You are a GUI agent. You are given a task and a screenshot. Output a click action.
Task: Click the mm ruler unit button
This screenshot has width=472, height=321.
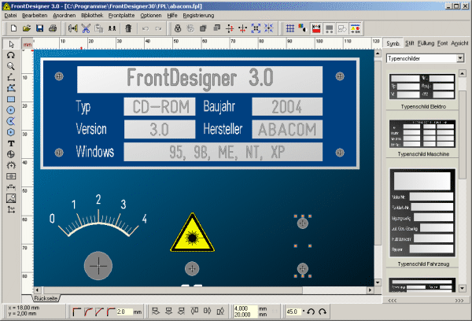pos(28,45)
